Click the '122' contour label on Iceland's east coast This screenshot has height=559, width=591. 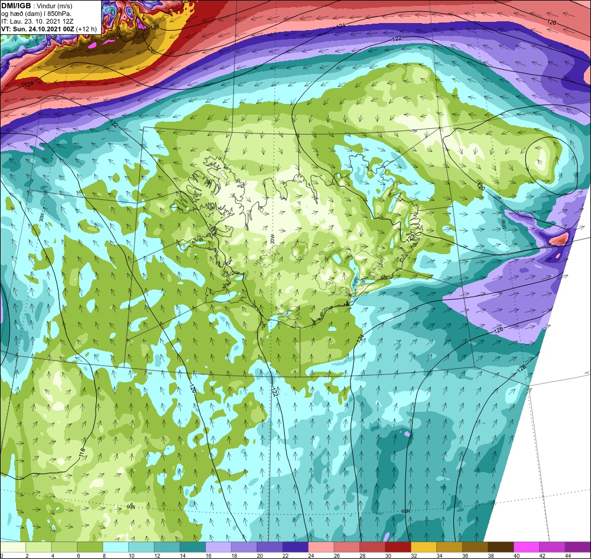410,237
